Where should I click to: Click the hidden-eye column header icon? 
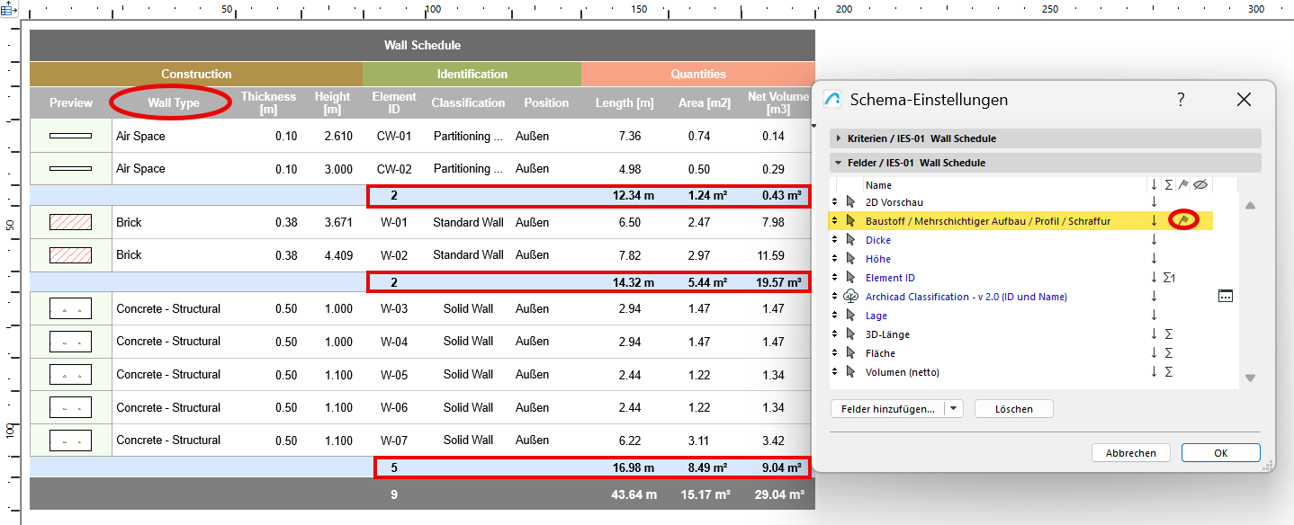click(1200, 185)
